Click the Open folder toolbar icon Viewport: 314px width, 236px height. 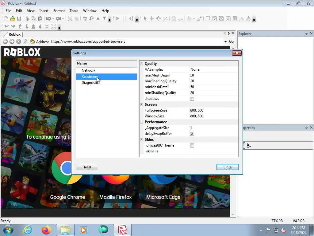[x=13, y=19]
